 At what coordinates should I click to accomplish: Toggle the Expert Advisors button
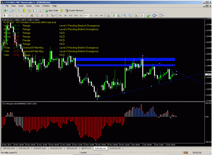(x=74, y=11)
